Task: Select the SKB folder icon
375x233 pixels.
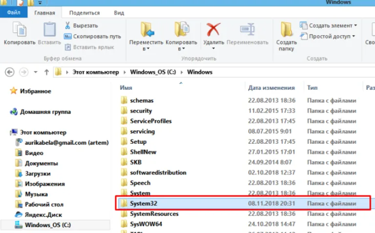Action: [124, 162]
